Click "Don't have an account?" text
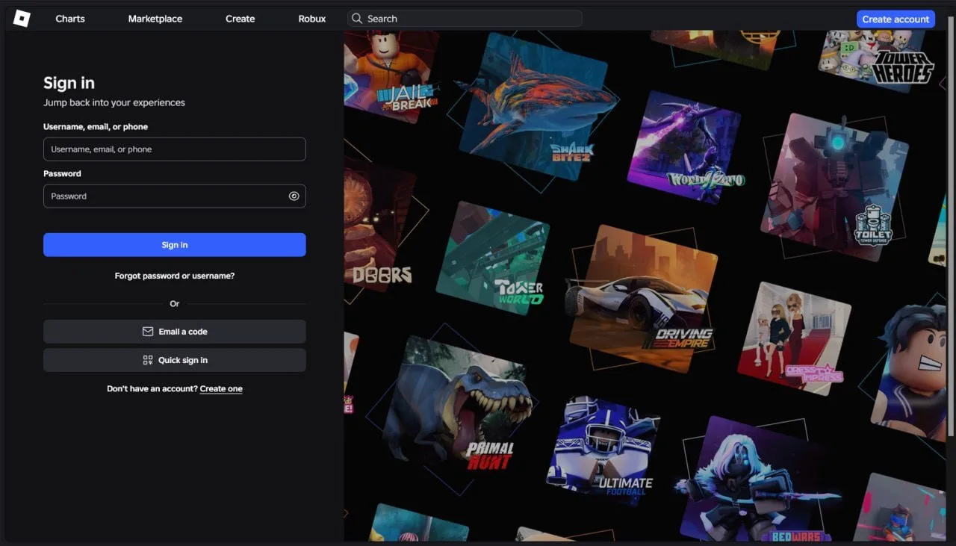956x546 pixels. [x=152, y=388]
